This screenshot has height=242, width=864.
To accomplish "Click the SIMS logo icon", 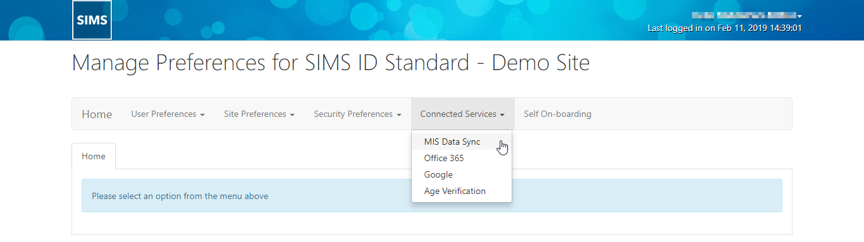I will point(92,20).
